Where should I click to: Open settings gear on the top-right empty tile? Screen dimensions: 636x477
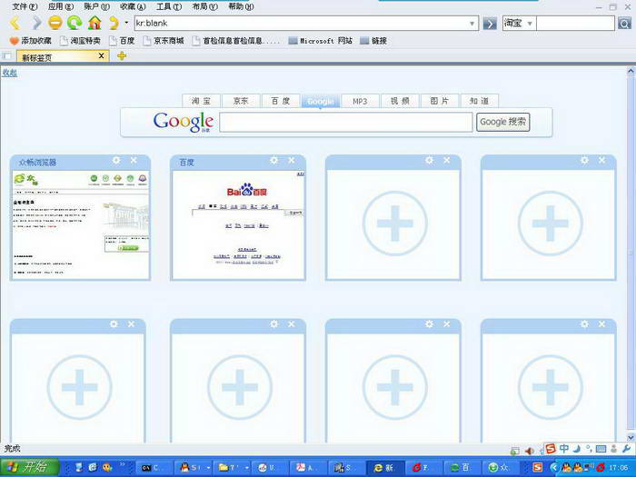pyautogui.click(x=584, y=160)
